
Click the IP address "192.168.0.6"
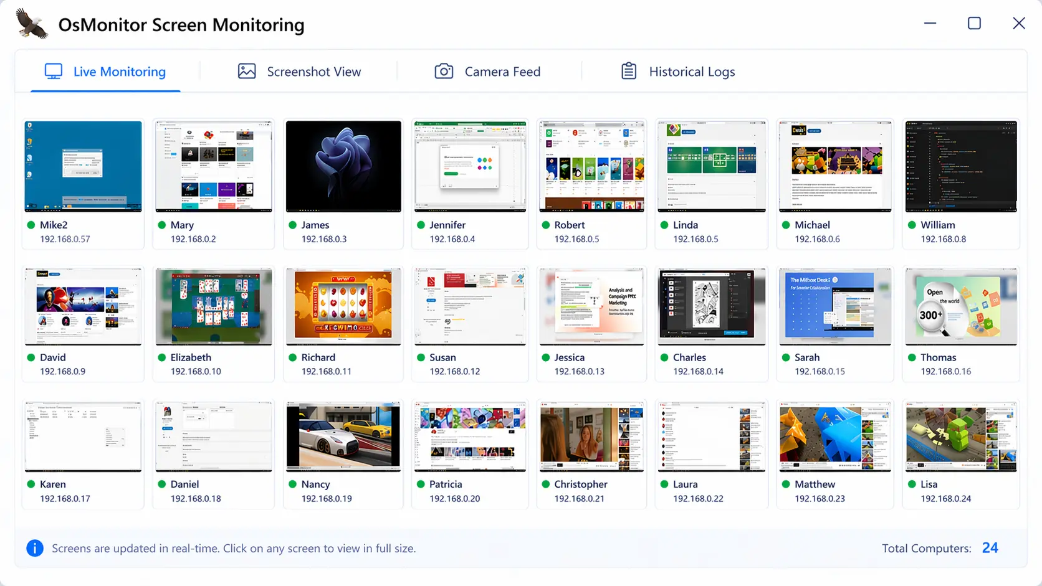817,239
